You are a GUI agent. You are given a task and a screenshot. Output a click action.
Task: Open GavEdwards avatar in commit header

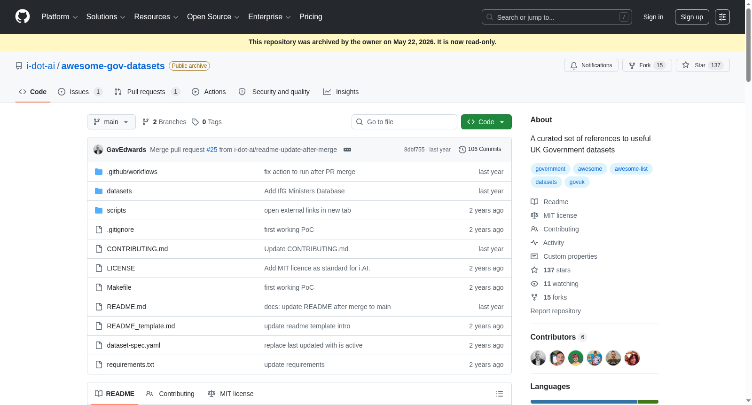pyautogui.click(x=98, y=150)
